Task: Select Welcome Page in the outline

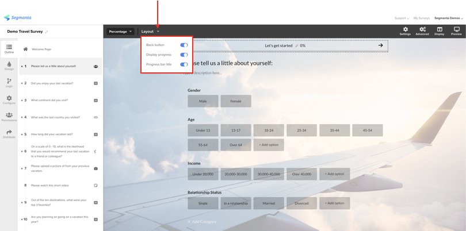Action: point(41,49)
